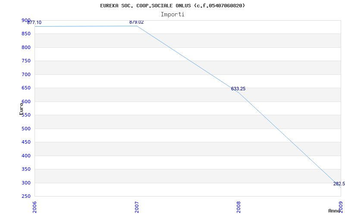The height and width of the screenshot is (215, 345).
Task: Click the 2008 x-axis year label
Action: [239, 207]
